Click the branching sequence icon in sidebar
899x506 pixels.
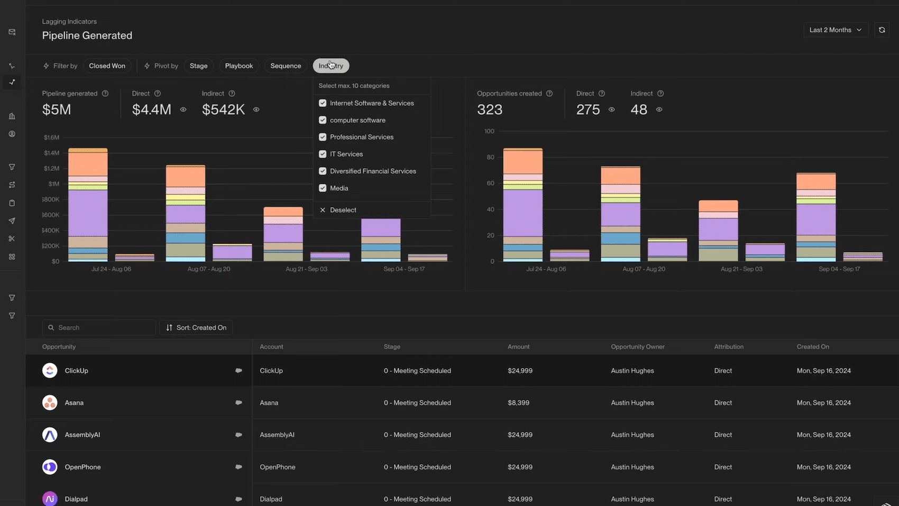click(12, 185)
